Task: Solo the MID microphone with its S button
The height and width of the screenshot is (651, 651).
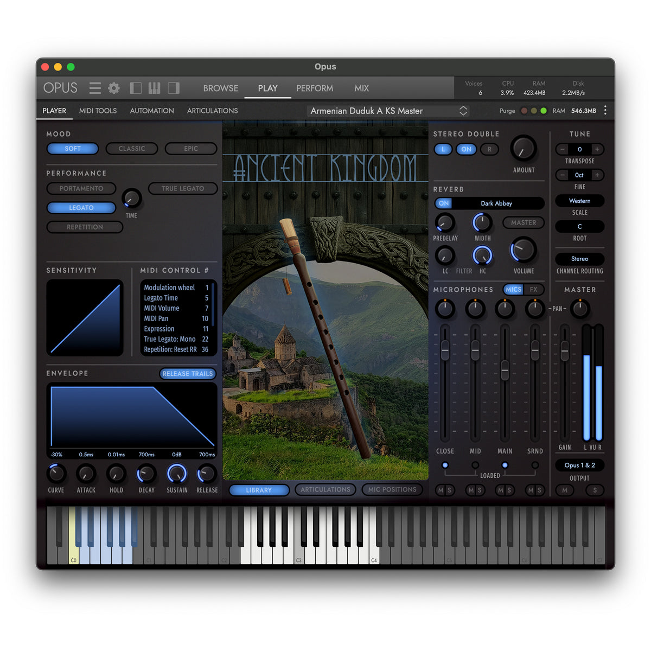Action: [x=480, y=490]
